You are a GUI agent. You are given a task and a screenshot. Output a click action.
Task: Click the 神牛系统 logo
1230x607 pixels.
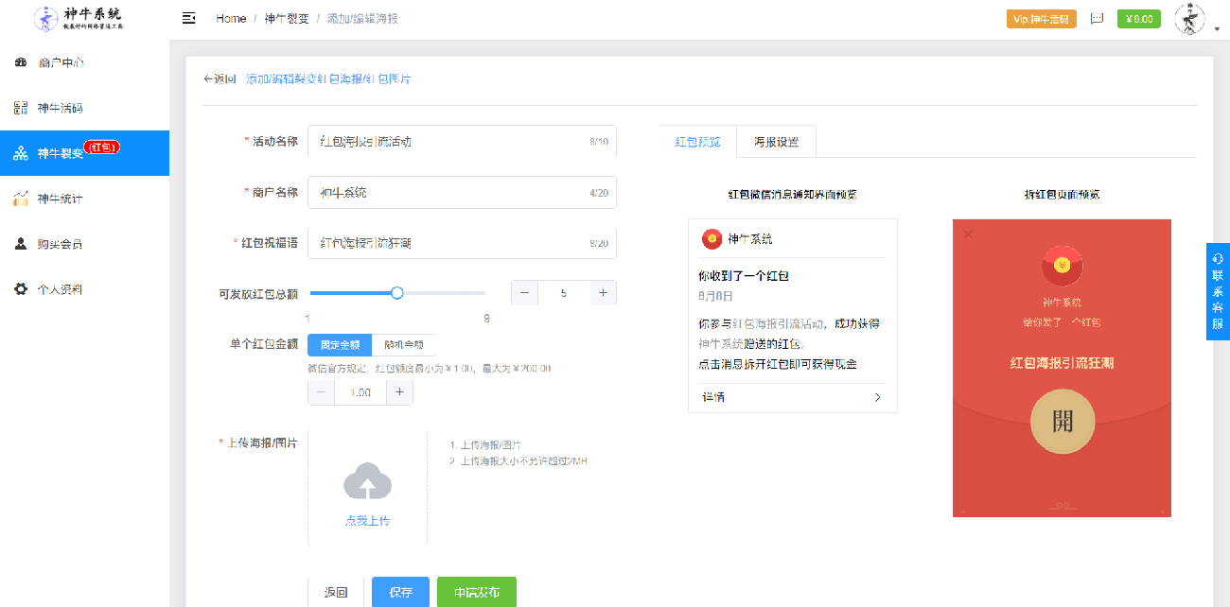79,18
